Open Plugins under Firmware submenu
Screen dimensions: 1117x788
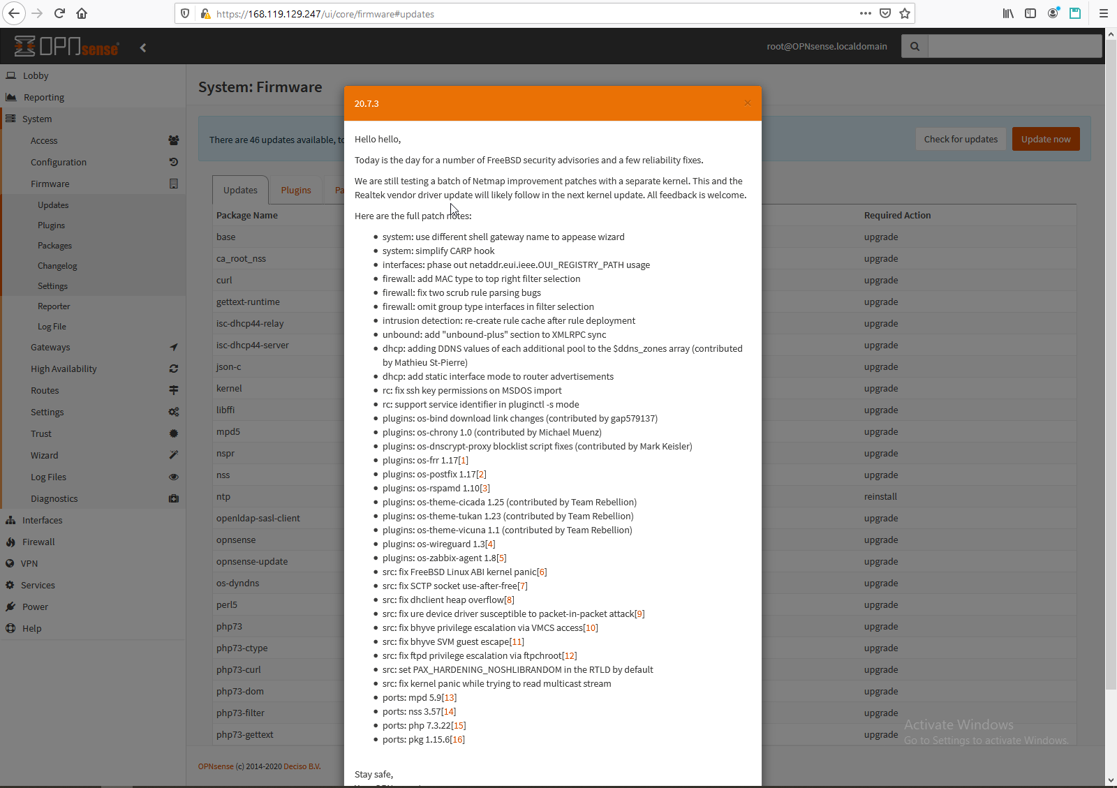(51, 225)
